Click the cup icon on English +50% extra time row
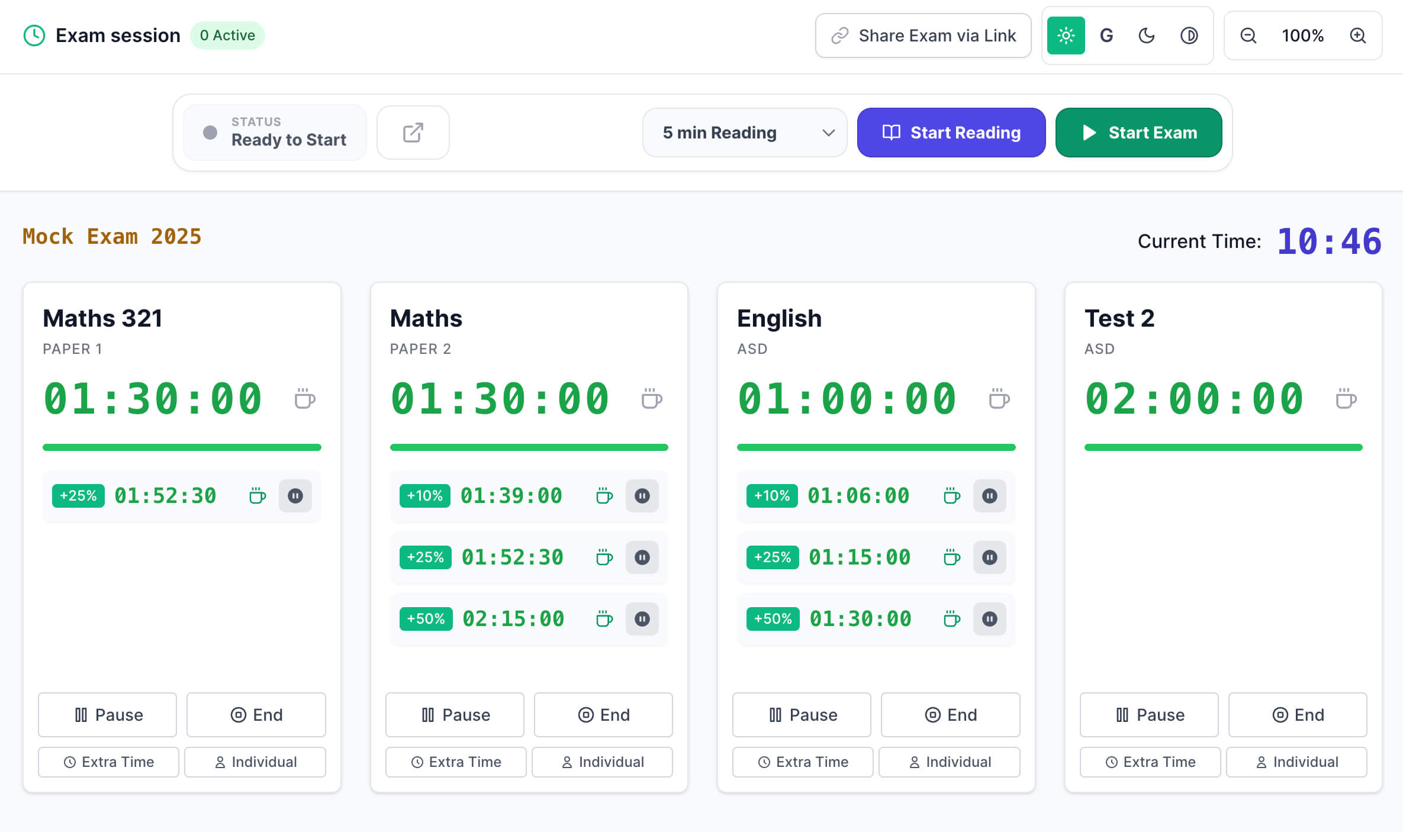The height and width of the screenshot is (832, 1403). point(951,619)
